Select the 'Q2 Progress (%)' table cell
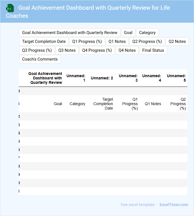 pyautogui.click(x=178, y=104)
